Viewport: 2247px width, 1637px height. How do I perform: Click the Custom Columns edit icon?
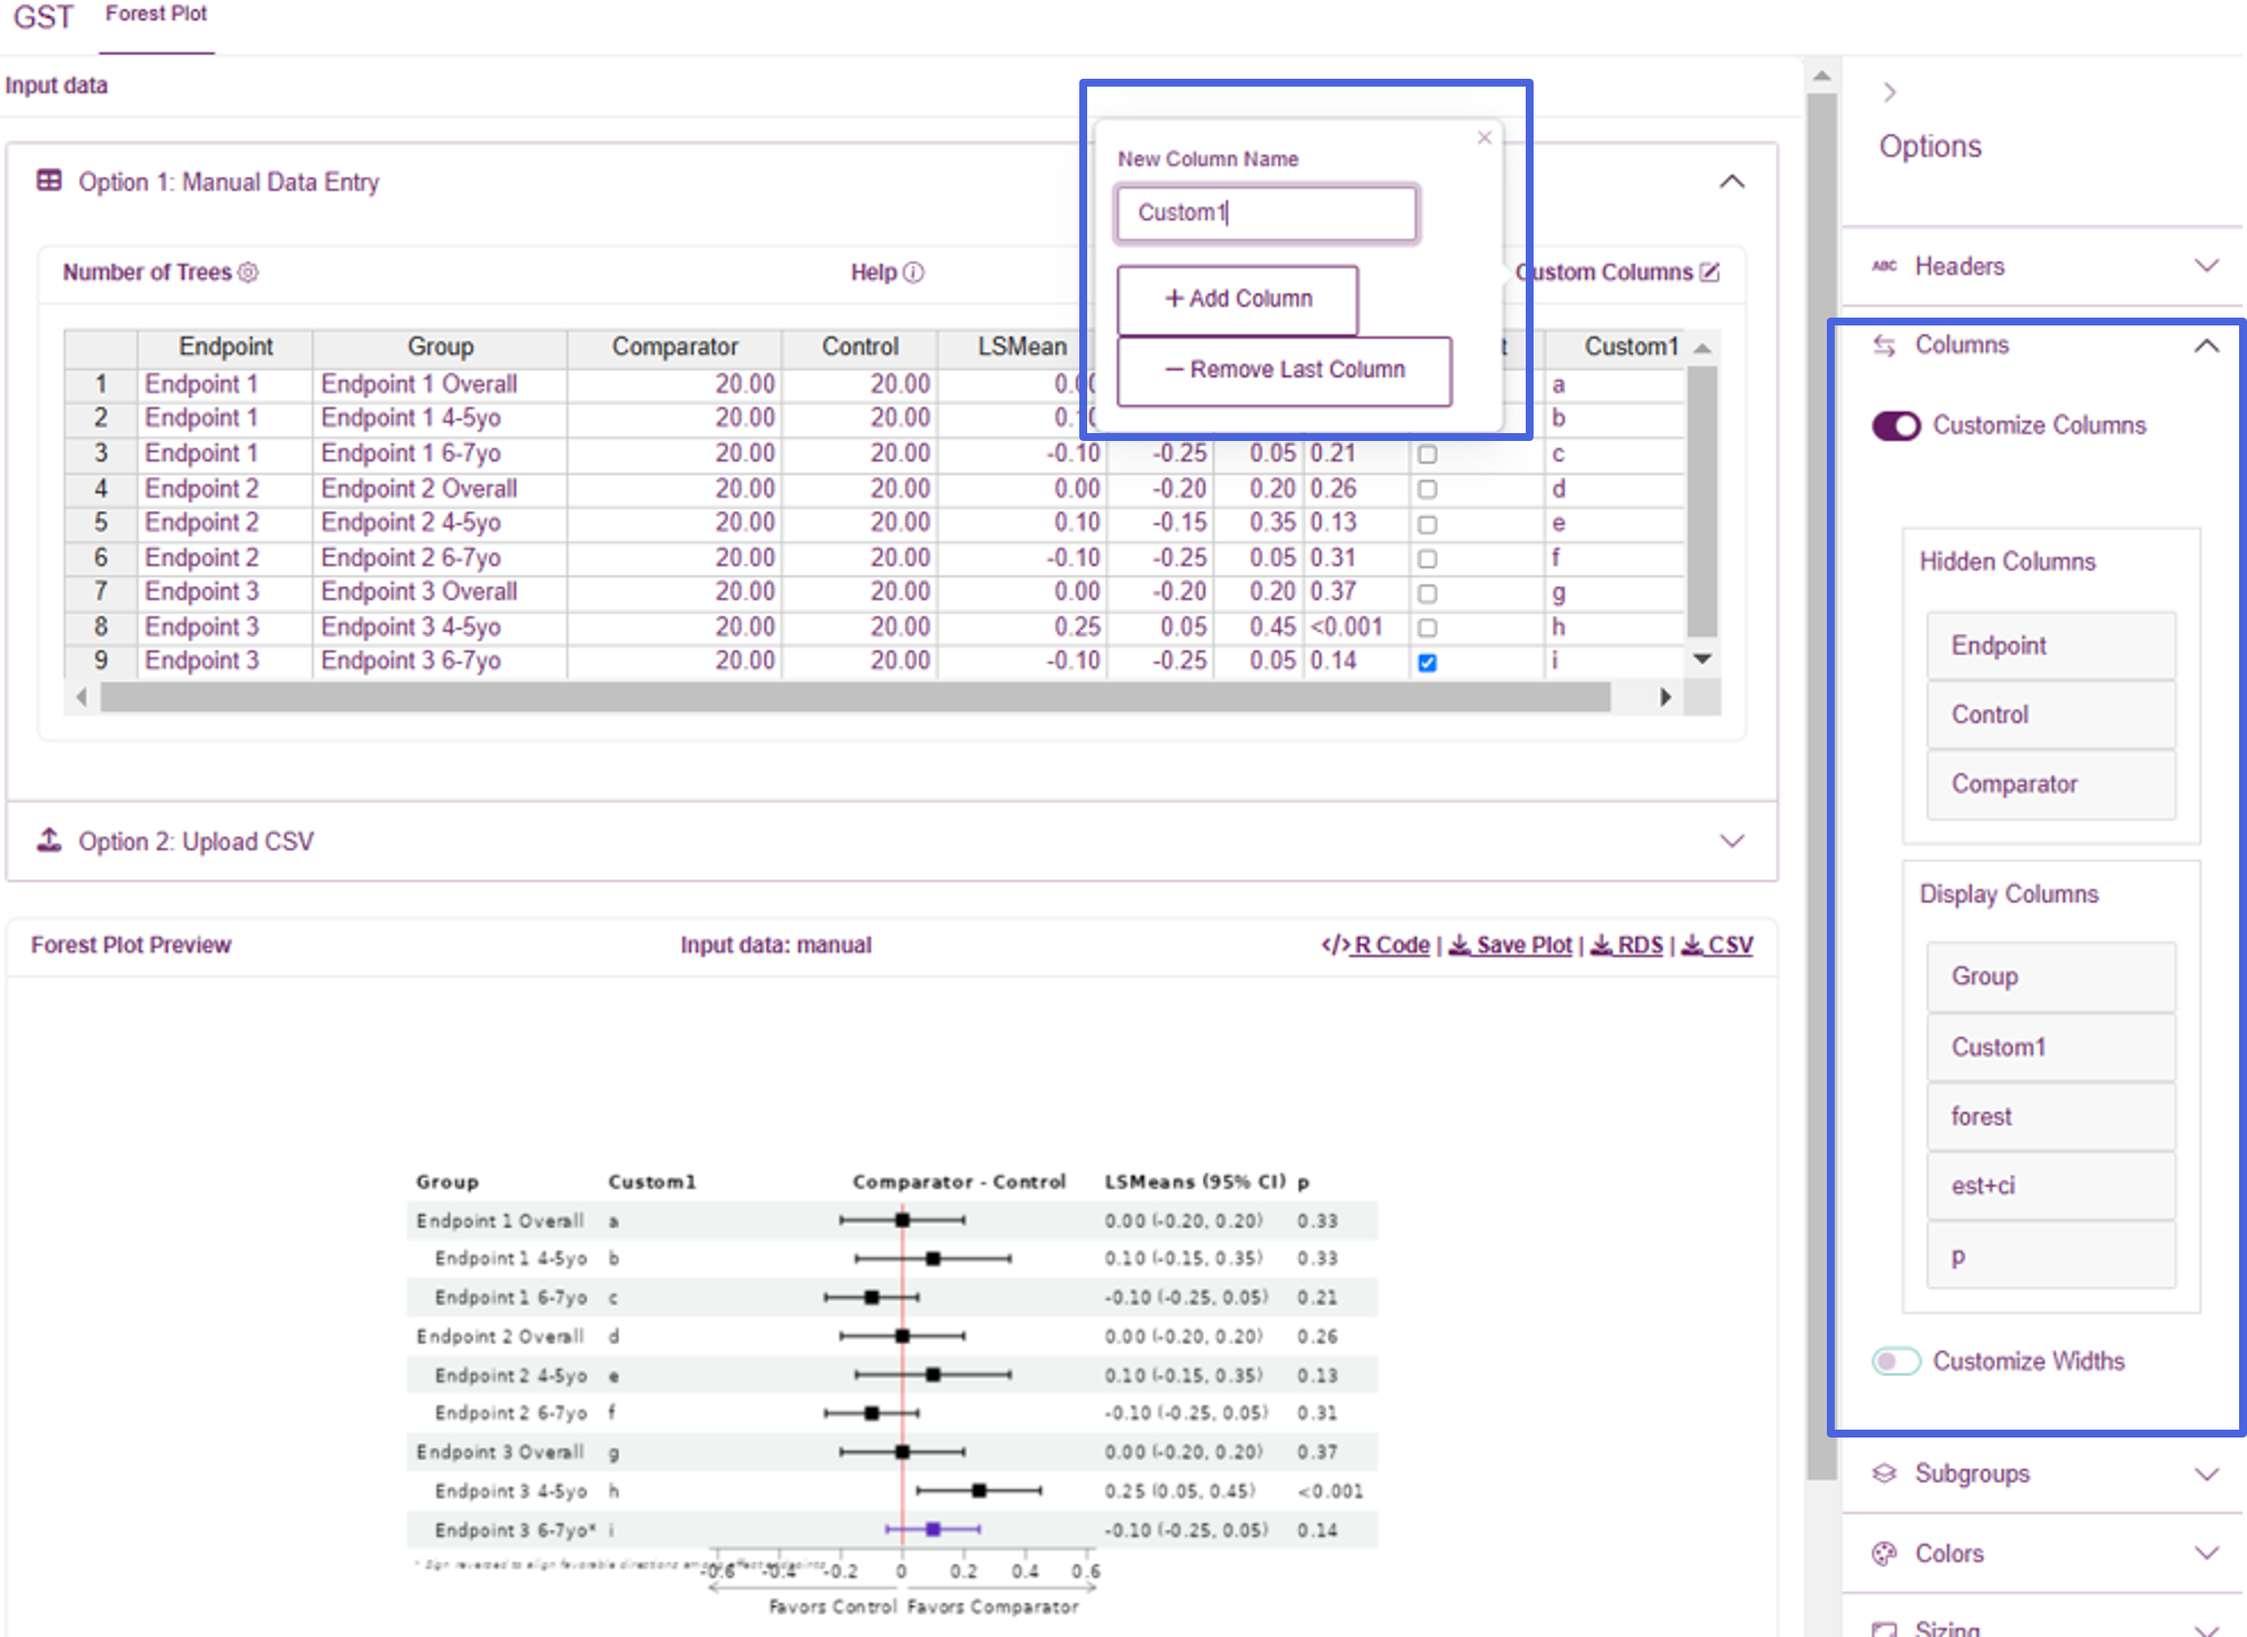click(x=1710, y=272)
